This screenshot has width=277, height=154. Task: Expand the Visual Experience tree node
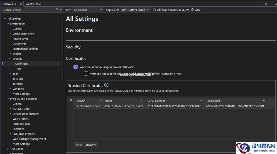[10, 34]
